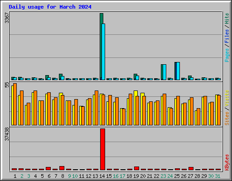Click day 14 on the x-axis
The width and height of the screenshot is (232, 181).
[x=102, y=176]
